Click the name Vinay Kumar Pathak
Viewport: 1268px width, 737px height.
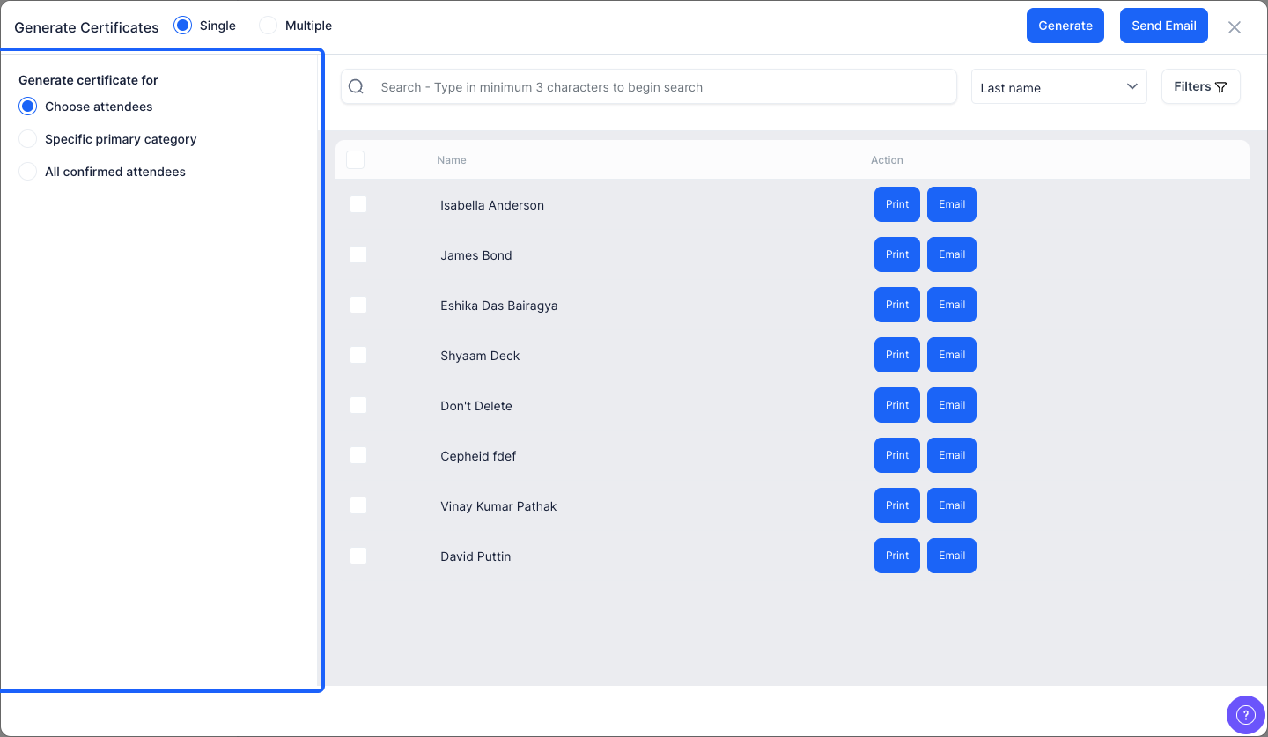click(498, 506)
